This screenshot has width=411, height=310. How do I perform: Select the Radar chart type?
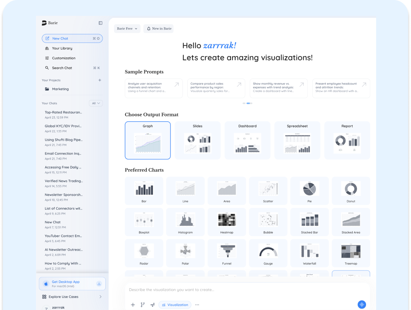click(x=144, y=253)
